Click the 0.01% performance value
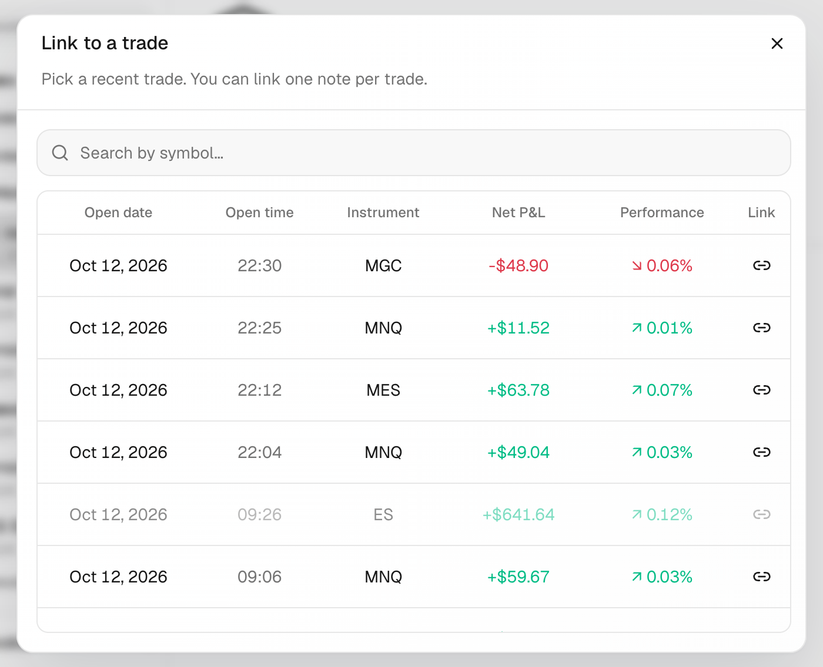823x667 pixels. 669,328
